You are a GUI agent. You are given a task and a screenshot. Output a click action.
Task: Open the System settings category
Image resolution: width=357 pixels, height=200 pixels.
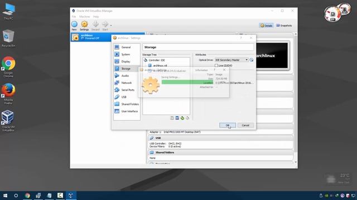point(127,54)
